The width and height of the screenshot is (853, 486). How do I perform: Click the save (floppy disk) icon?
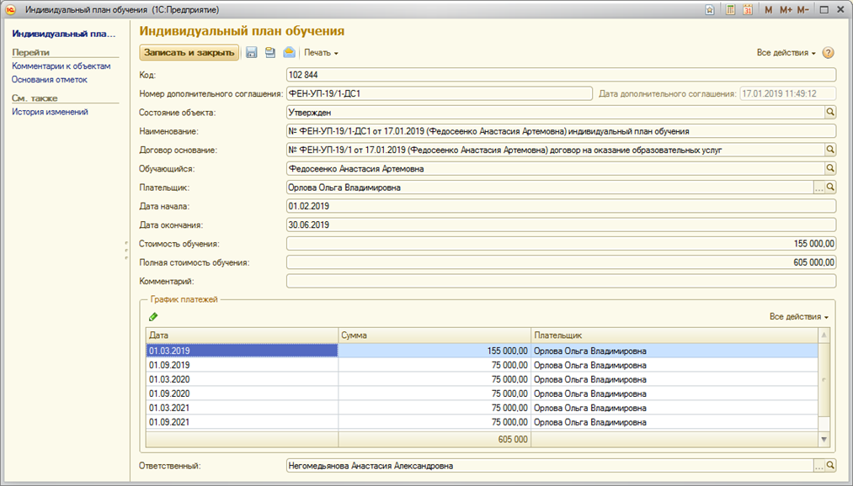coord(251,52)
